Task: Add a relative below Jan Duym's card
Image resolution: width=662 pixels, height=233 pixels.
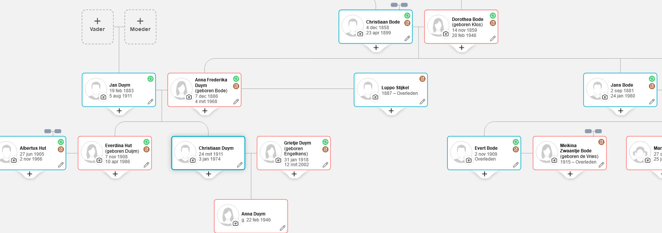Action: pos(119,111)
